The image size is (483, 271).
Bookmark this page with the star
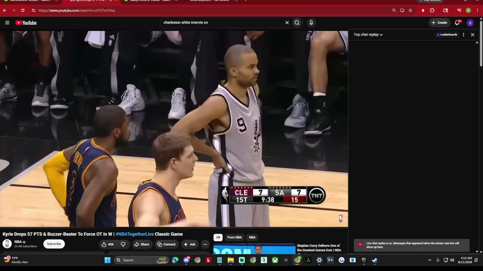tap(410, 11)
